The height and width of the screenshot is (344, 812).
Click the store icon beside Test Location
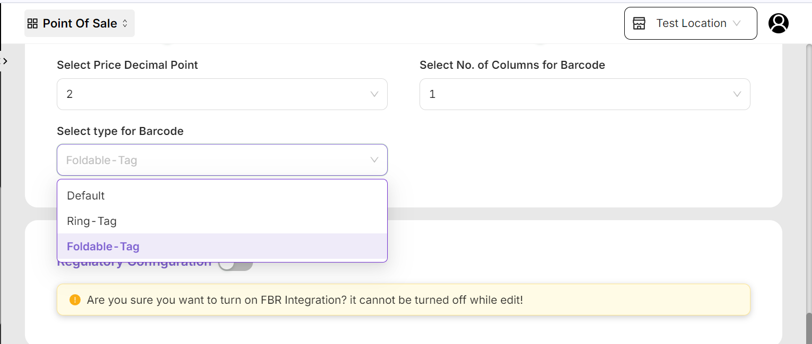point(640,23)
